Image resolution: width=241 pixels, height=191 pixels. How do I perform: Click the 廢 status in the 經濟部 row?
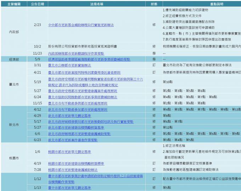154,59
